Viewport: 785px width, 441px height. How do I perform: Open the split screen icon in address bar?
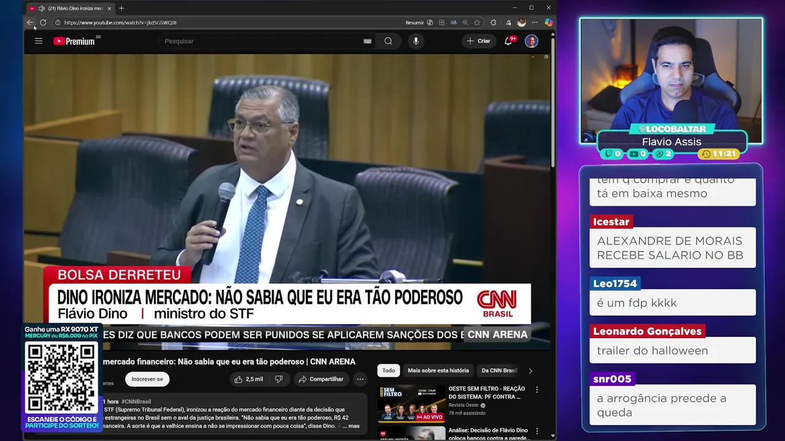coord(442,23)
